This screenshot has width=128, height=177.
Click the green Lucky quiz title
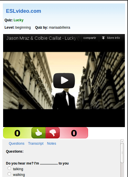pos(18,20)
